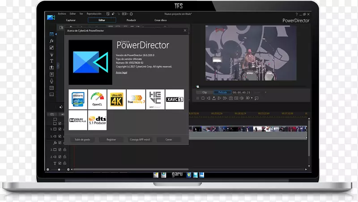Click the timeline zoom slider handle

click(x=59, y=169)
